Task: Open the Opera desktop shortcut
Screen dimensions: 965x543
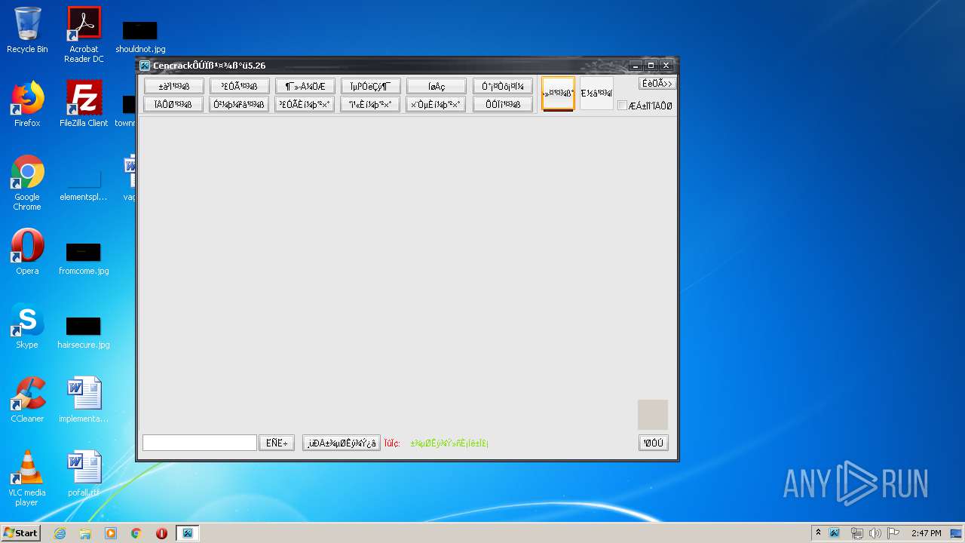Action: [x=27, y=252]
